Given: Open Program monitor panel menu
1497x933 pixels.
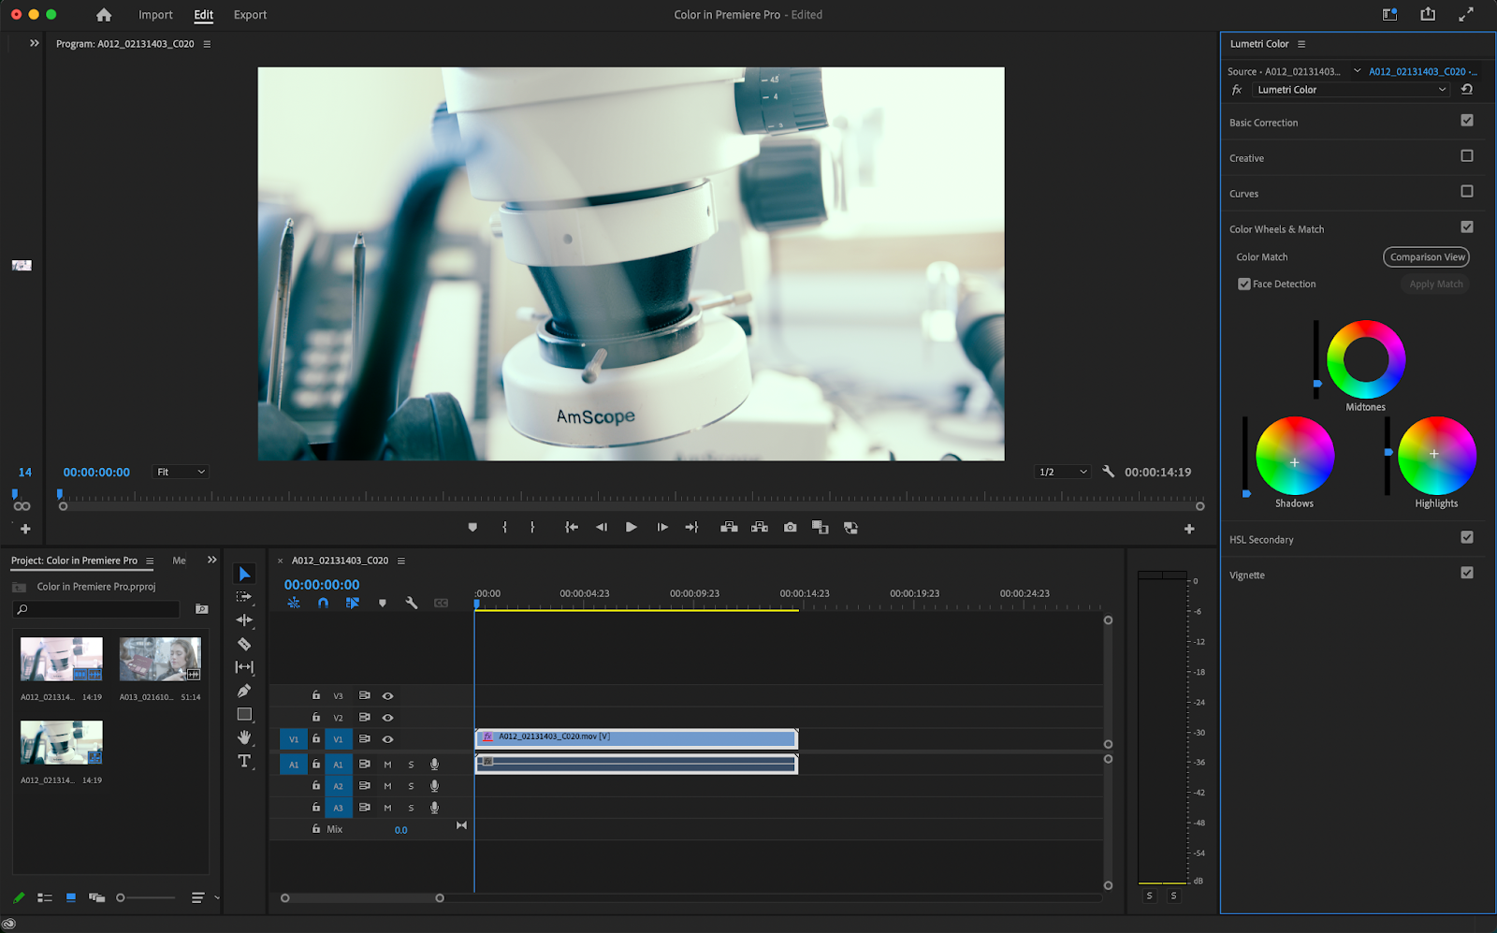Looking at the screenshot, I should click(x=207, y=44).
